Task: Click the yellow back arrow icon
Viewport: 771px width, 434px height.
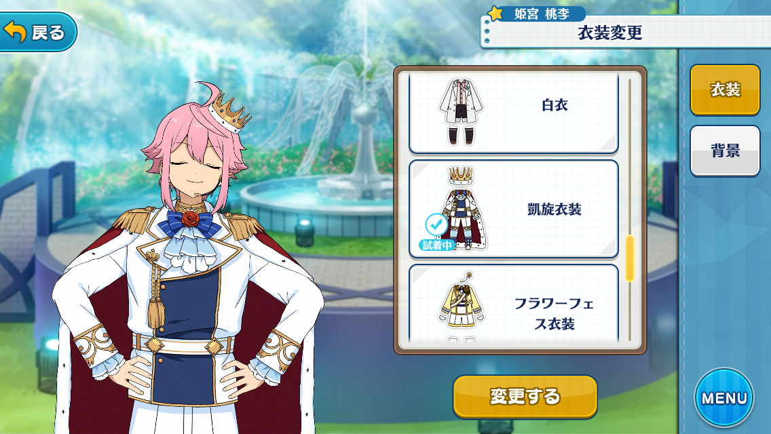Action: point(15,32)
